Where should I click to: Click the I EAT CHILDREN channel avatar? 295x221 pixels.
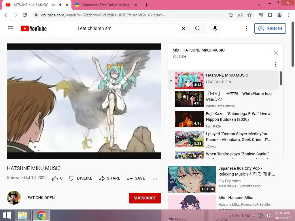click(x=14, y=198)
